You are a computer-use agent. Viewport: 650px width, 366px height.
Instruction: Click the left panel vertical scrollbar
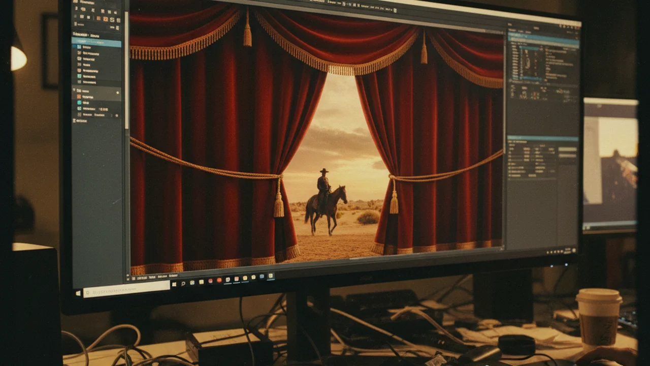point(126,71)
